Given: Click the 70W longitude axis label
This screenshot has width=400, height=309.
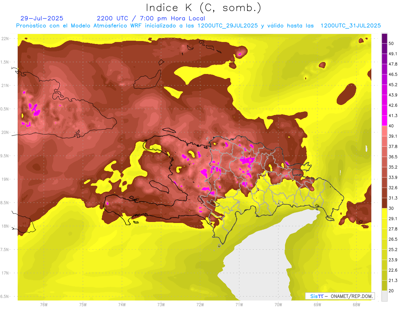Looking at the screenshot, I should point(278,304).
